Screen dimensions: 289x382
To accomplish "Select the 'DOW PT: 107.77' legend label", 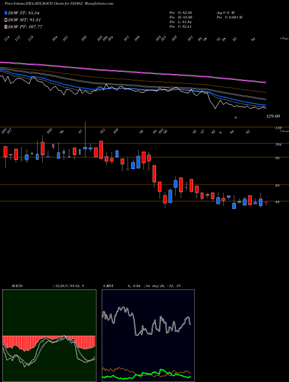I will coord(25,27).
